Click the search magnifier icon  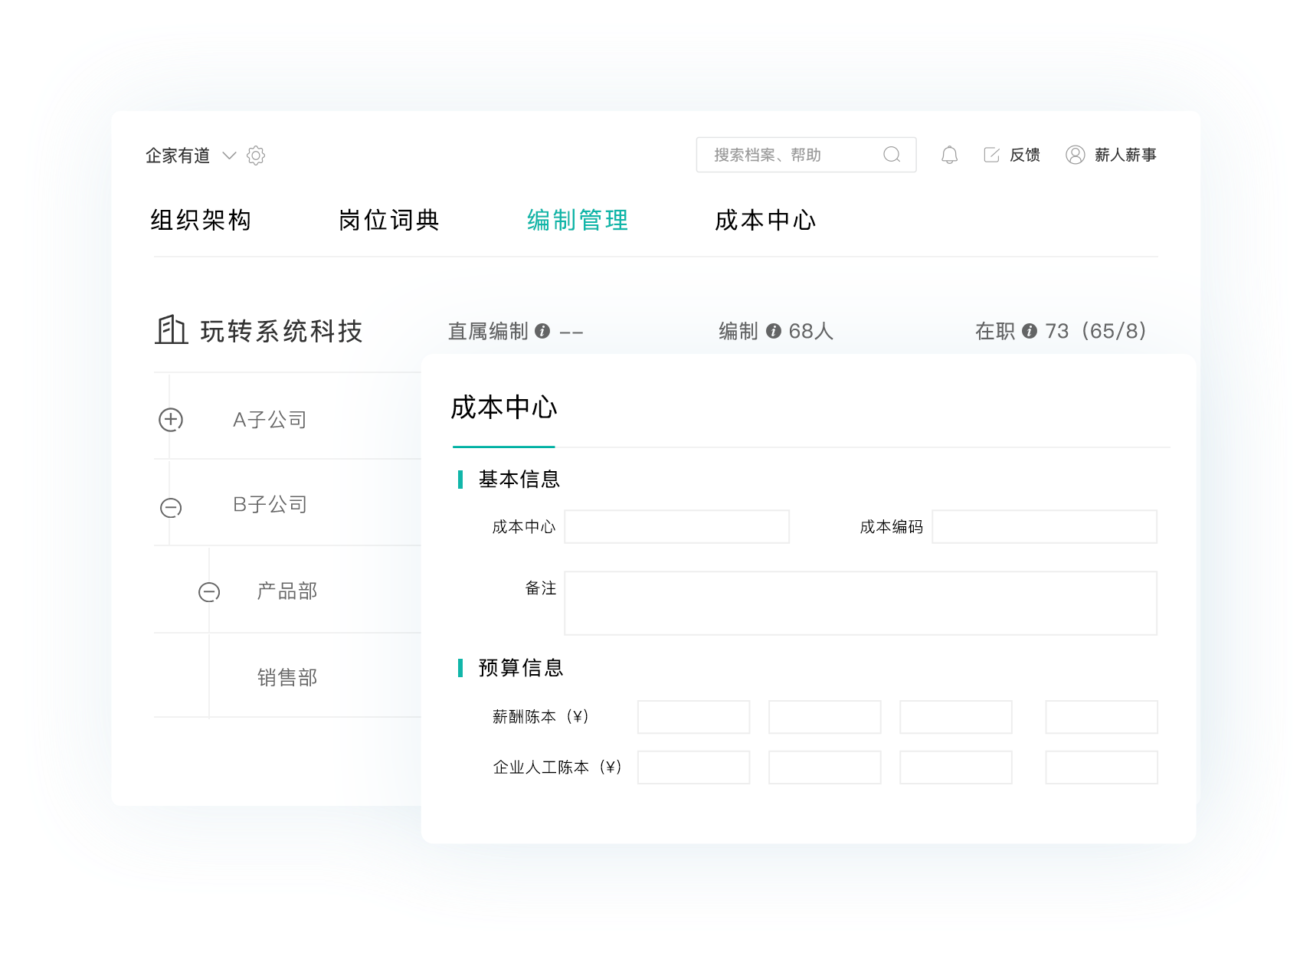pyautogui.click(x=892, y=155)
